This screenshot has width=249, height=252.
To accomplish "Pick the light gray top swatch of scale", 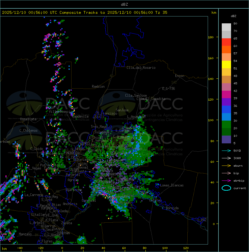I will 226,27.
